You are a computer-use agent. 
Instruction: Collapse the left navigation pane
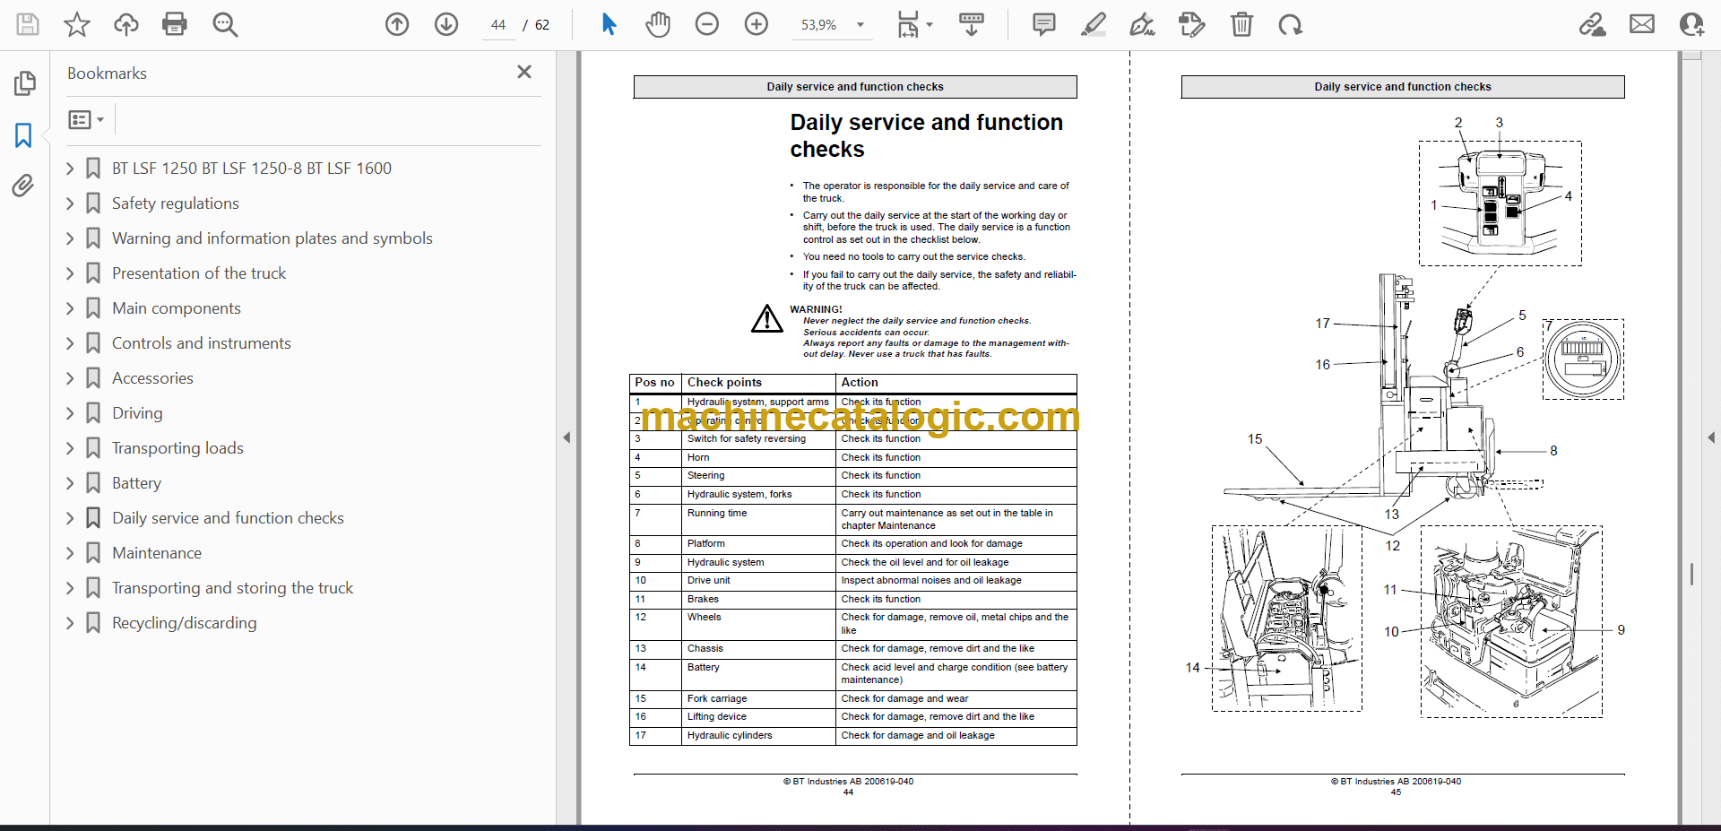(x=566, y=437)
